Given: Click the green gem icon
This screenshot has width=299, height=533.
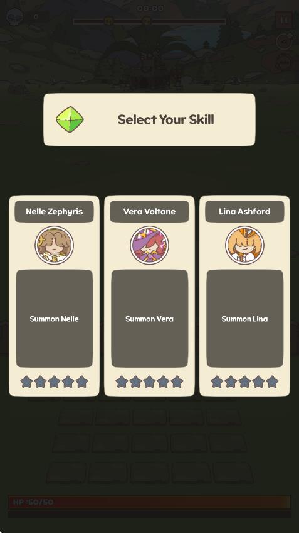Looking at the screenshot, I should tap(70, 119).
